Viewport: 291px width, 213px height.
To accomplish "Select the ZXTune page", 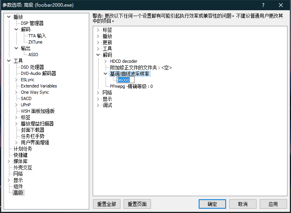I will point(35,42).
